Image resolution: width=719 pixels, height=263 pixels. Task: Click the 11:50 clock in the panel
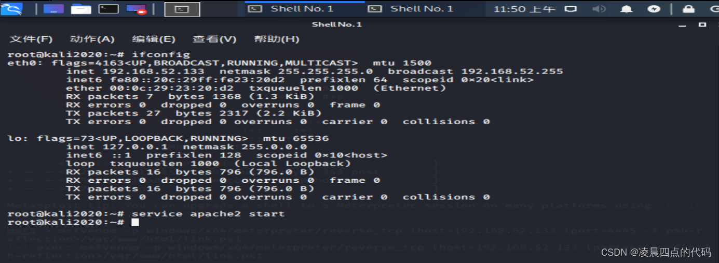[524, 9]
